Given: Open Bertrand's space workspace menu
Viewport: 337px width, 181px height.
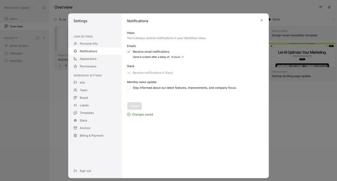Looking at the screenshot, I should 19,7.
